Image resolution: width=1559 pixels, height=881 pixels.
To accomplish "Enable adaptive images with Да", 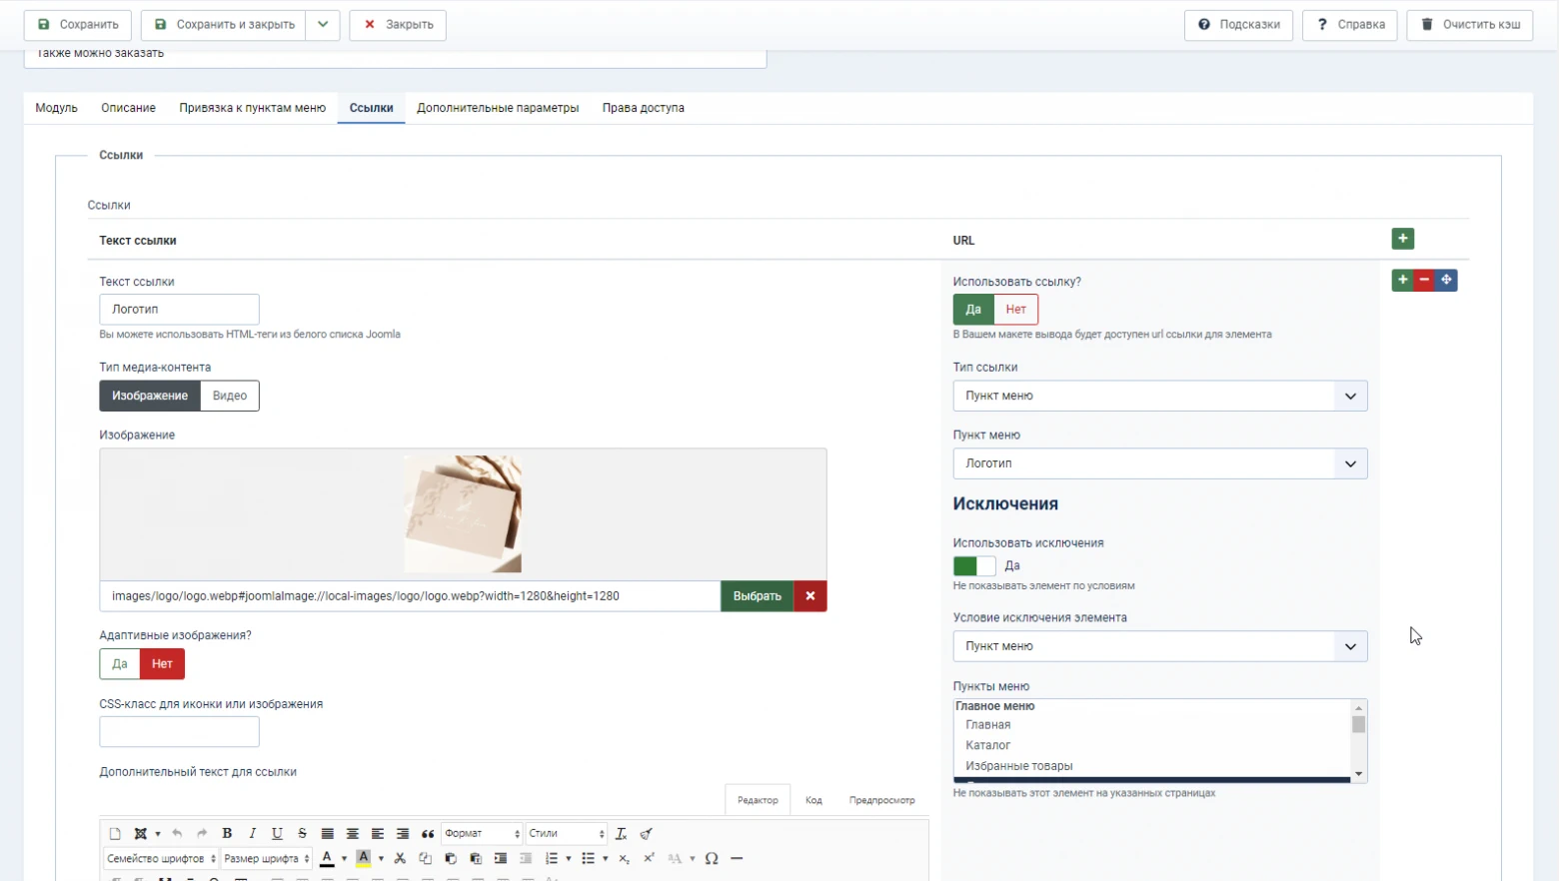I will [120, 664].
